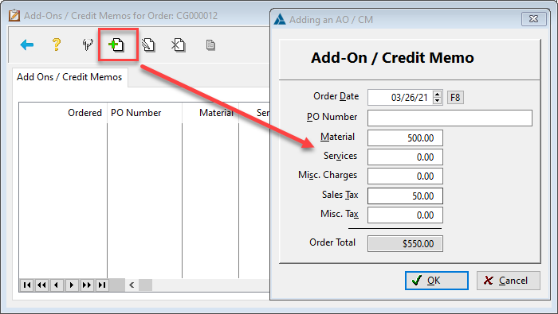Image resolution: width=558 pixels, height=314 pixels.
Task: Click the F8 button next to Order Date
Action: [455, 97]
